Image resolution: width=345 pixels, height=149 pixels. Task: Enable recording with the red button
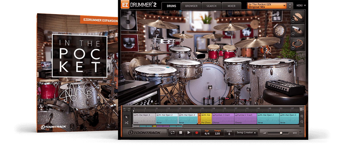[x=197, y=133]
